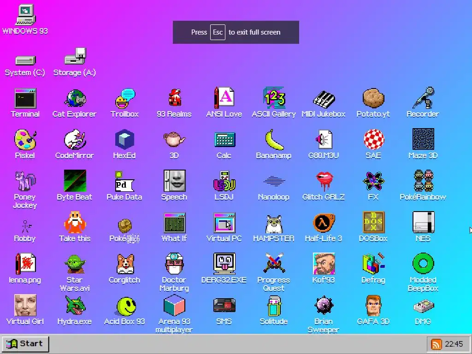Launch Progress Quest swords icon
The image size is (472, 354).
coord(274,263)
